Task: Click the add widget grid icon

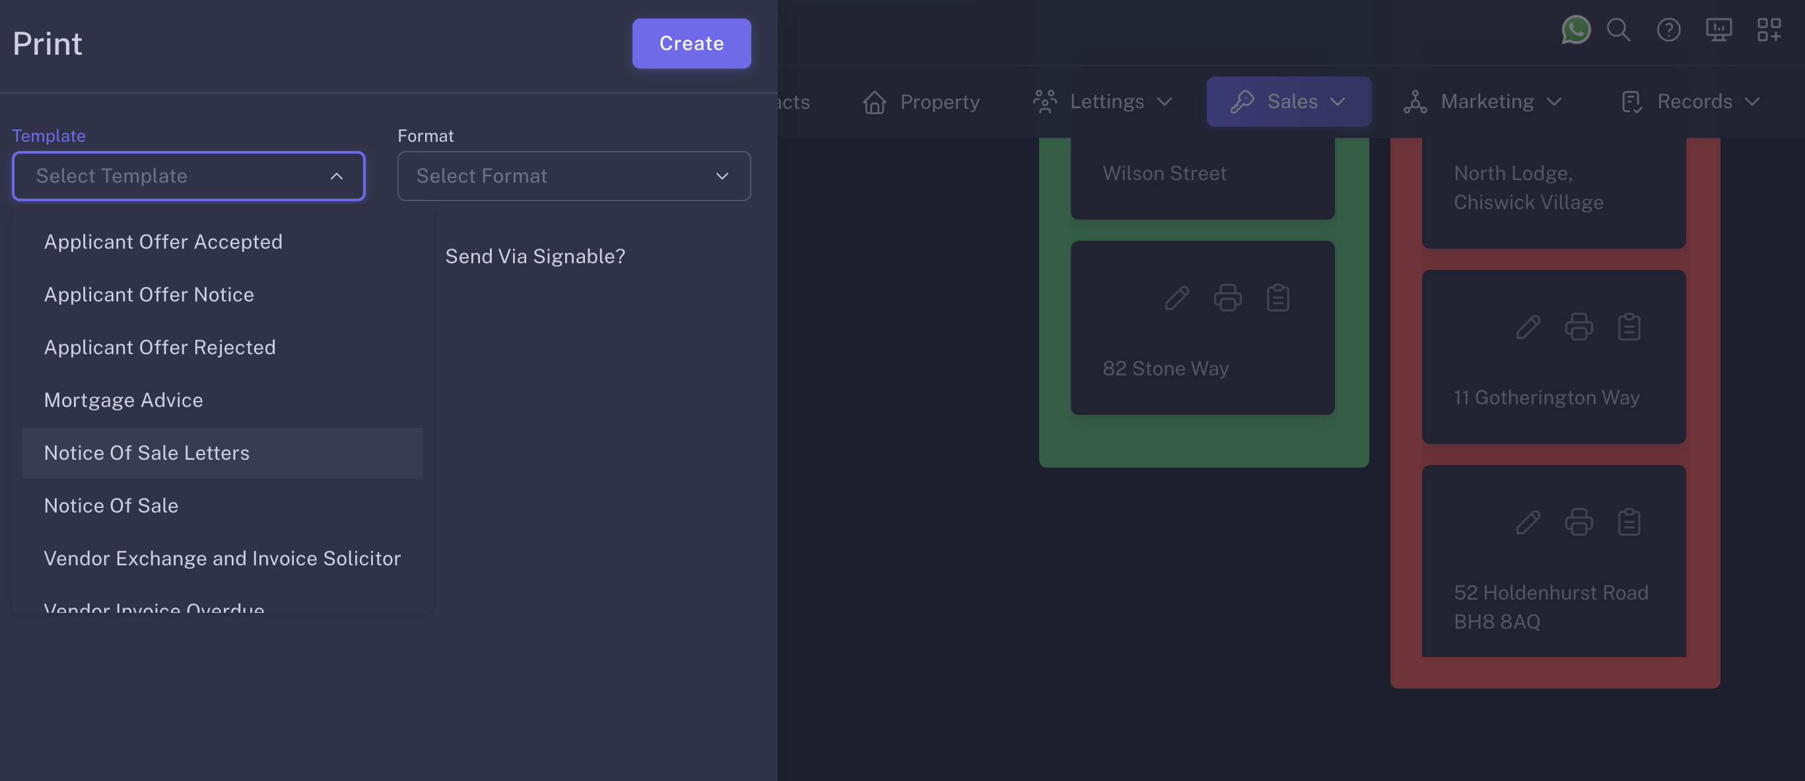Action: click(x=1769, y=30)
